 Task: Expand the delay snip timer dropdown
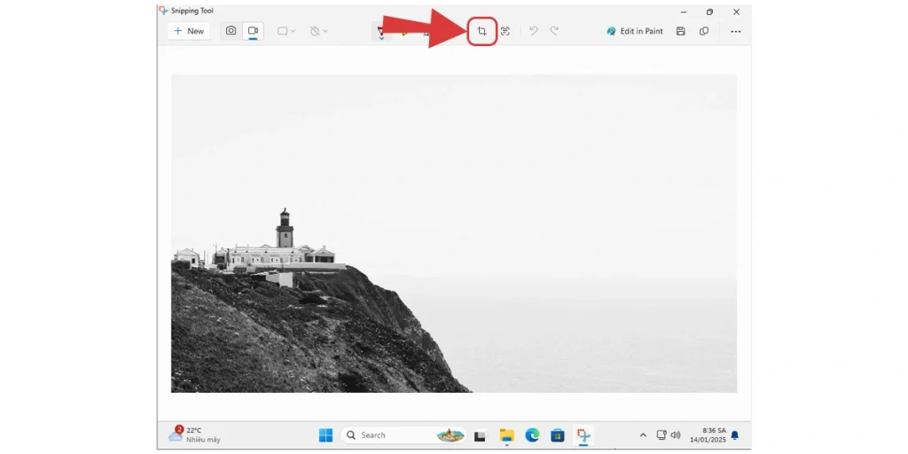pos(318,31)
